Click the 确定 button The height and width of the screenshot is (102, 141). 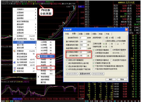[111, 80]
